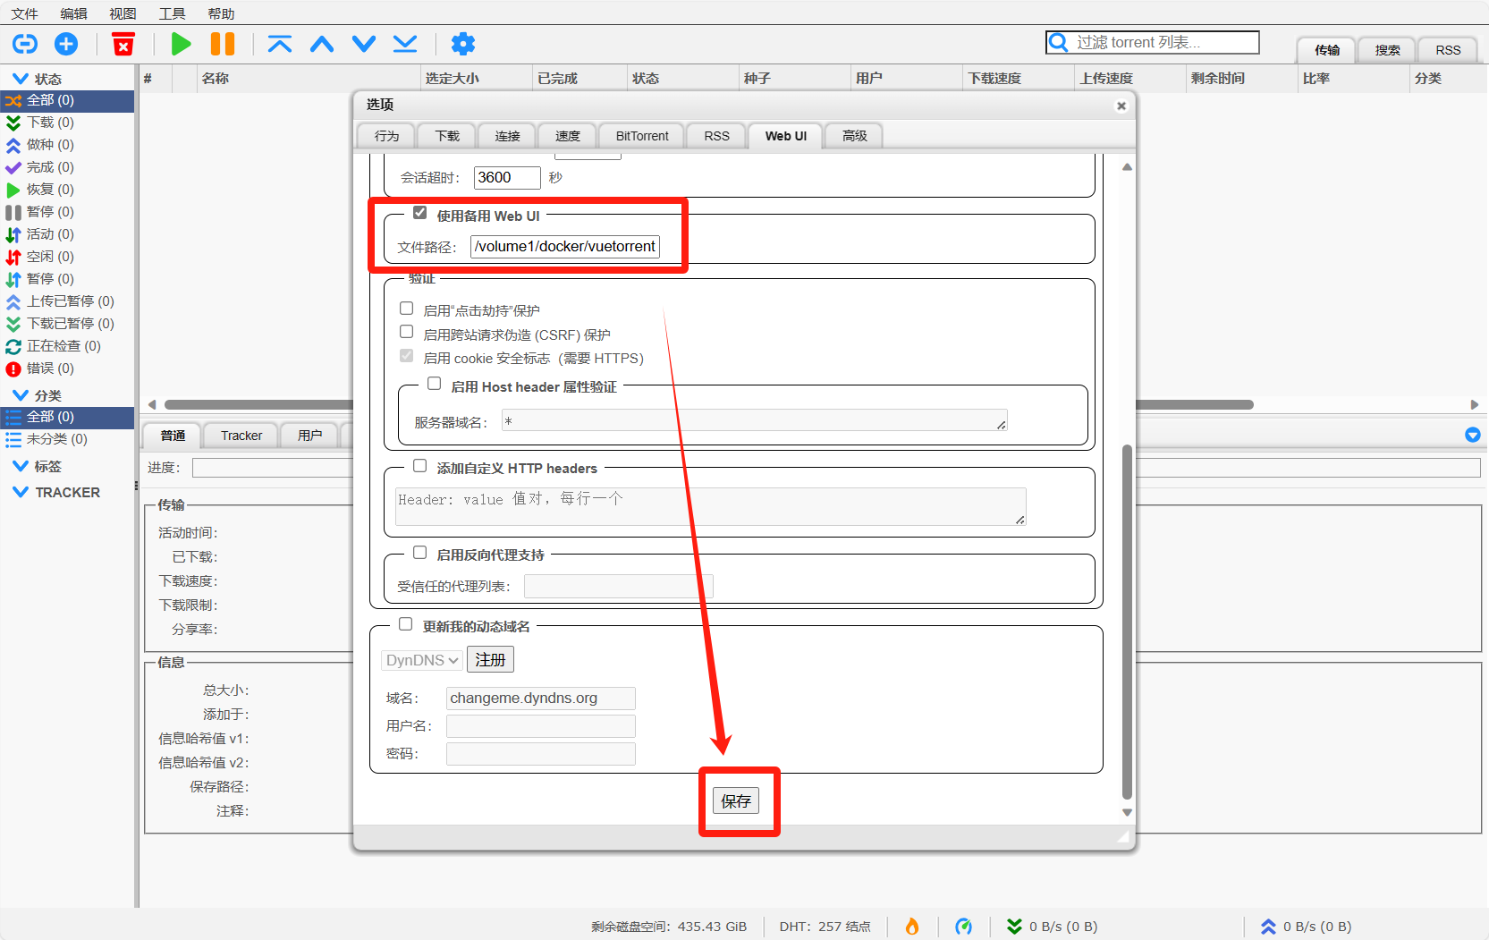Screen dimensions: 1489x940
Task: Enable 启用反向代理支持 checkbox
Action: [x=419, y=553]
